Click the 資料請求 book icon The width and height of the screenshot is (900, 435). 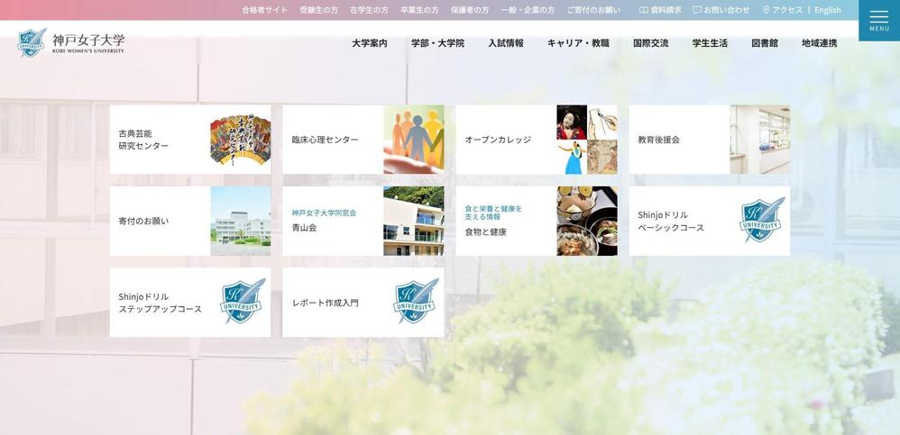(x=643, y=10)
